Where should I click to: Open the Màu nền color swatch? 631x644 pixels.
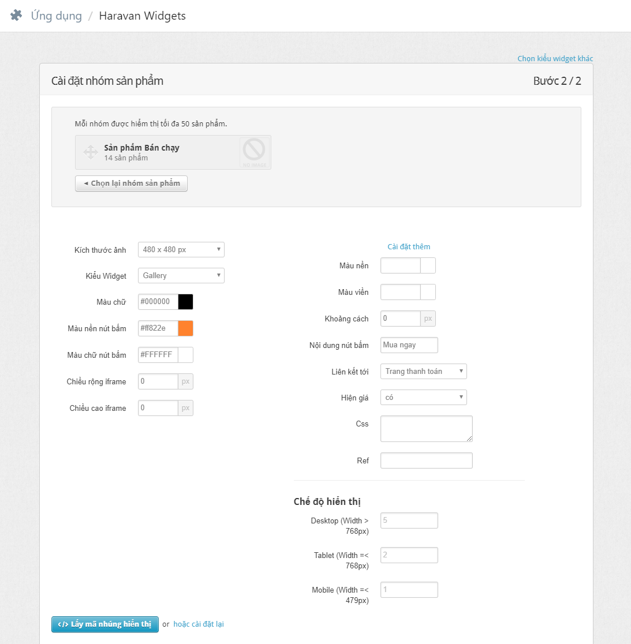(428, 265)
